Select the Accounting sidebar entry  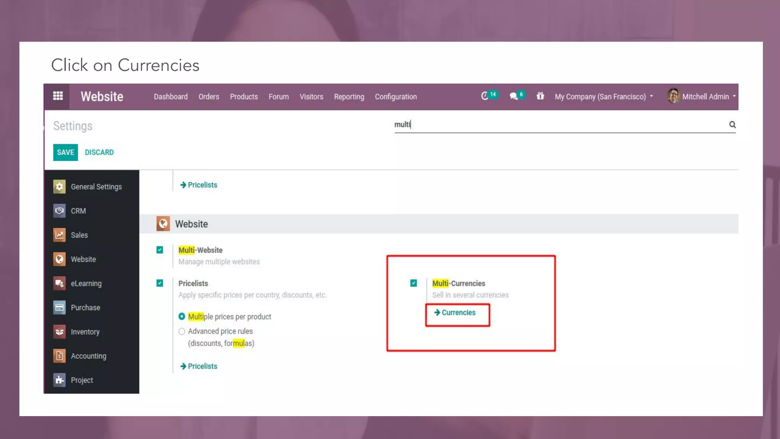click(88, 356)
